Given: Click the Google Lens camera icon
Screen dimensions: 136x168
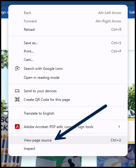Looking at the screenshot, I should (x=17, y=68).
